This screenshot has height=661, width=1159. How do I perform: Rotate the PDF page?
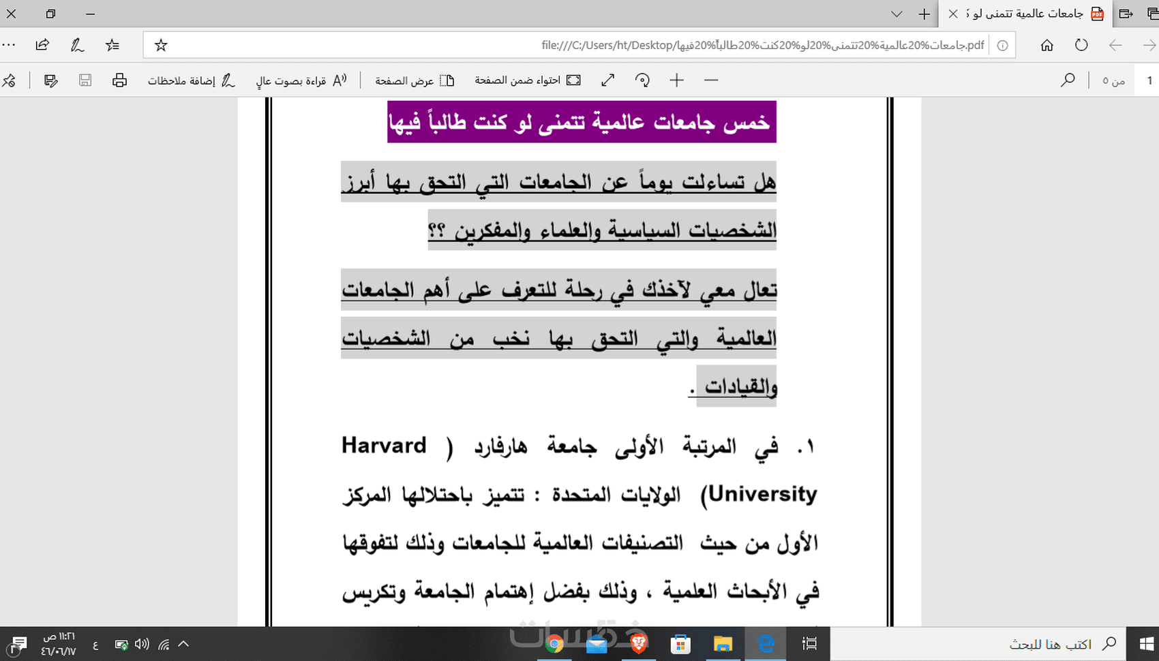coord(642,80)
